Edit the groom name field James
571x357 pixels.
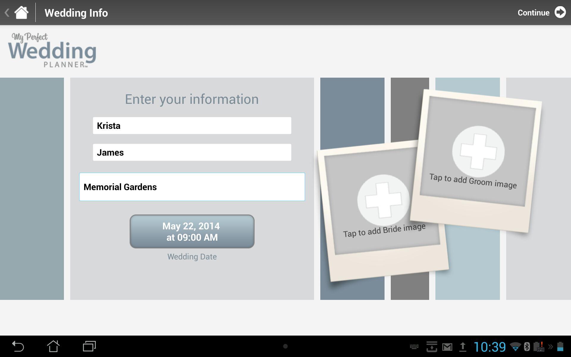192,152
